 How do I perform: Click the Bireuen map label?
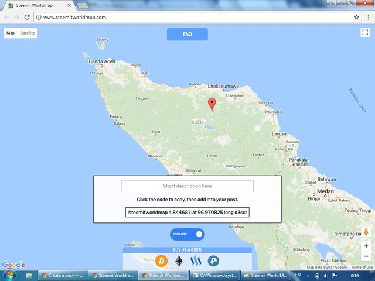(195, 84)
